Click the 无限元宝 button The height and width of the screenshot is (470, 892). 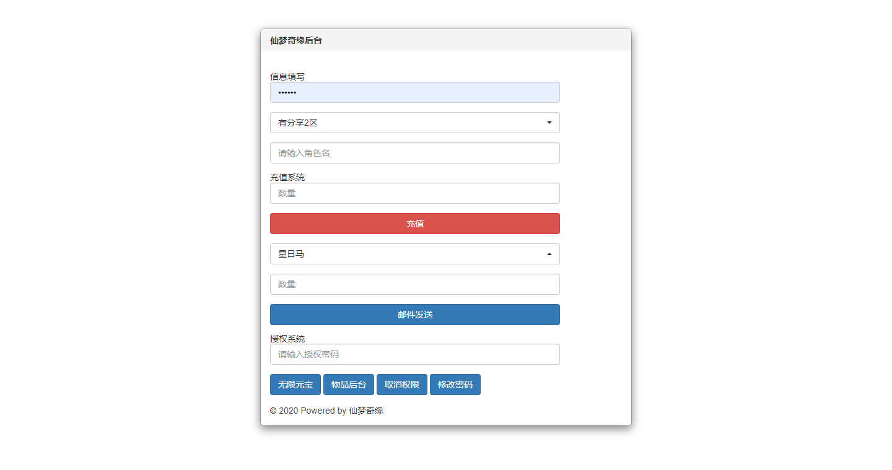(295, 385)
